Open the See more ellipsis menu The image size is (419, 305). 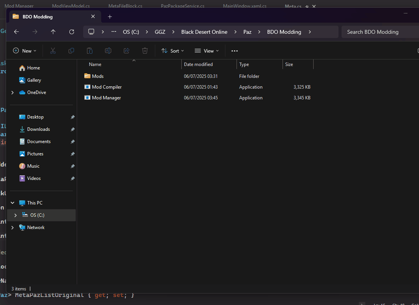click(235, 51)
